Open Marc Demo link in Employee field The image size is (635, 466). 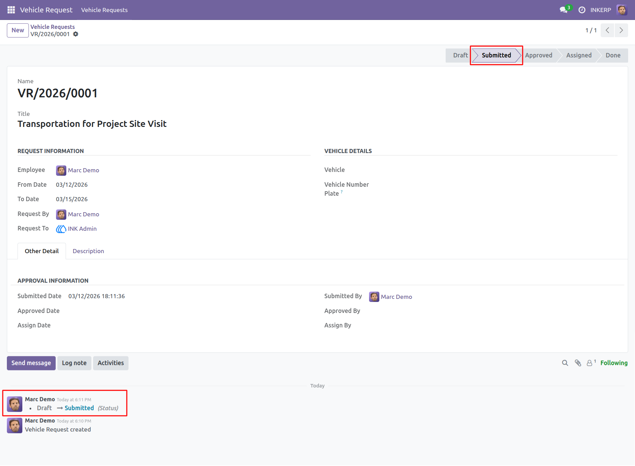(83, 170)
